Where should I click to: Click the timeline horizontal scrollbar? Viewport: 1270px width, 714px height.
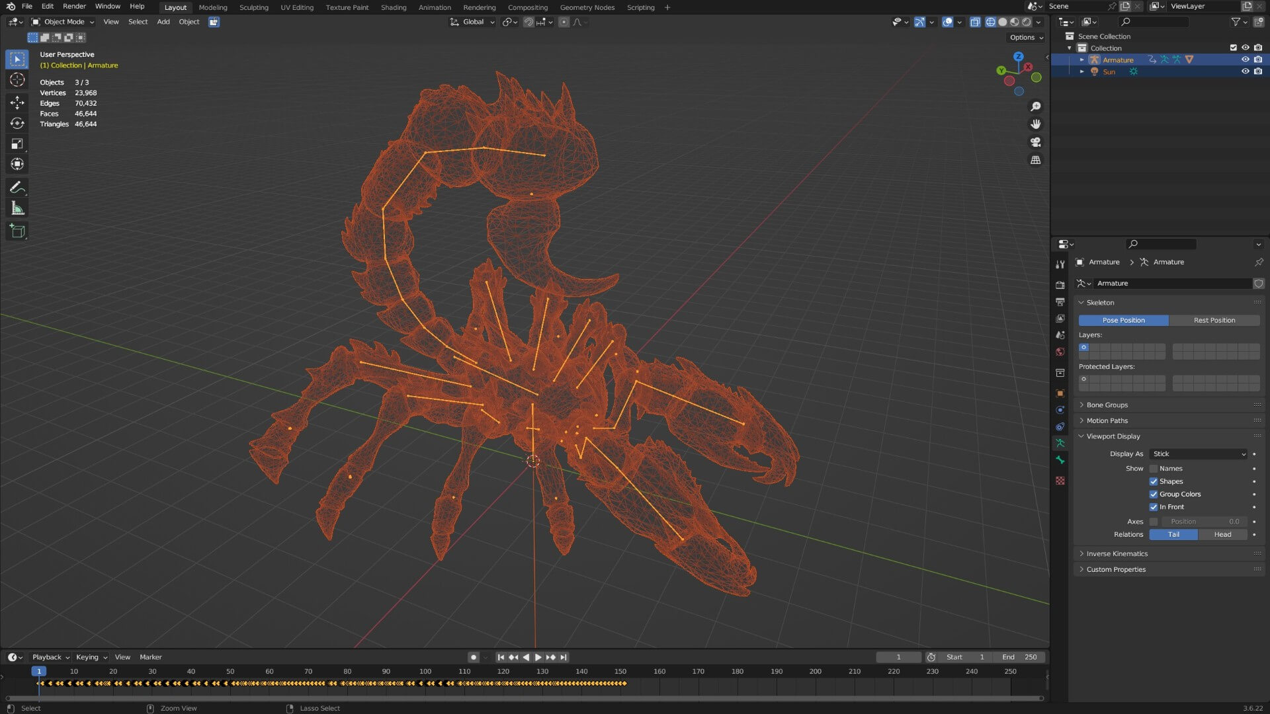[x=525, y=698]
